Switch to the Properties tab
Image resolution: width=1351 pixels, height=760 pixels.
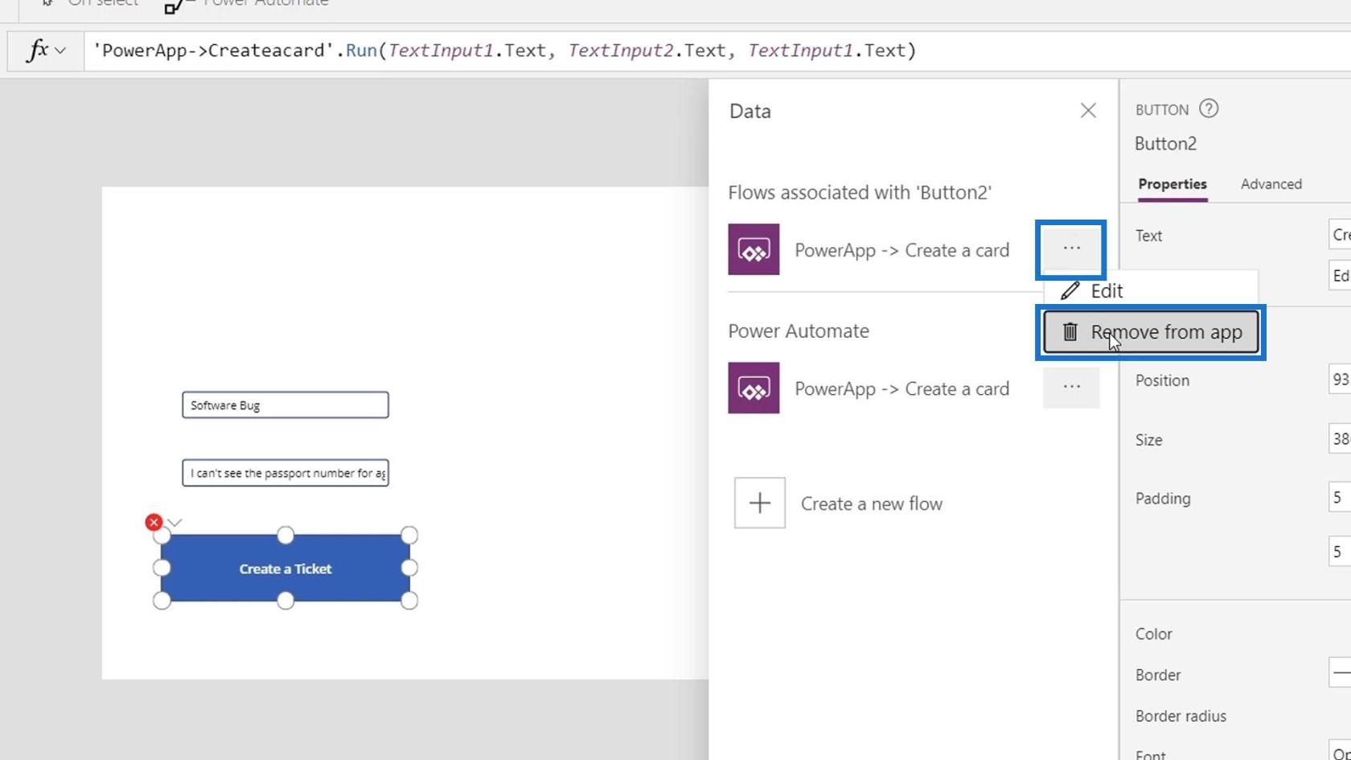point(1172,184)
